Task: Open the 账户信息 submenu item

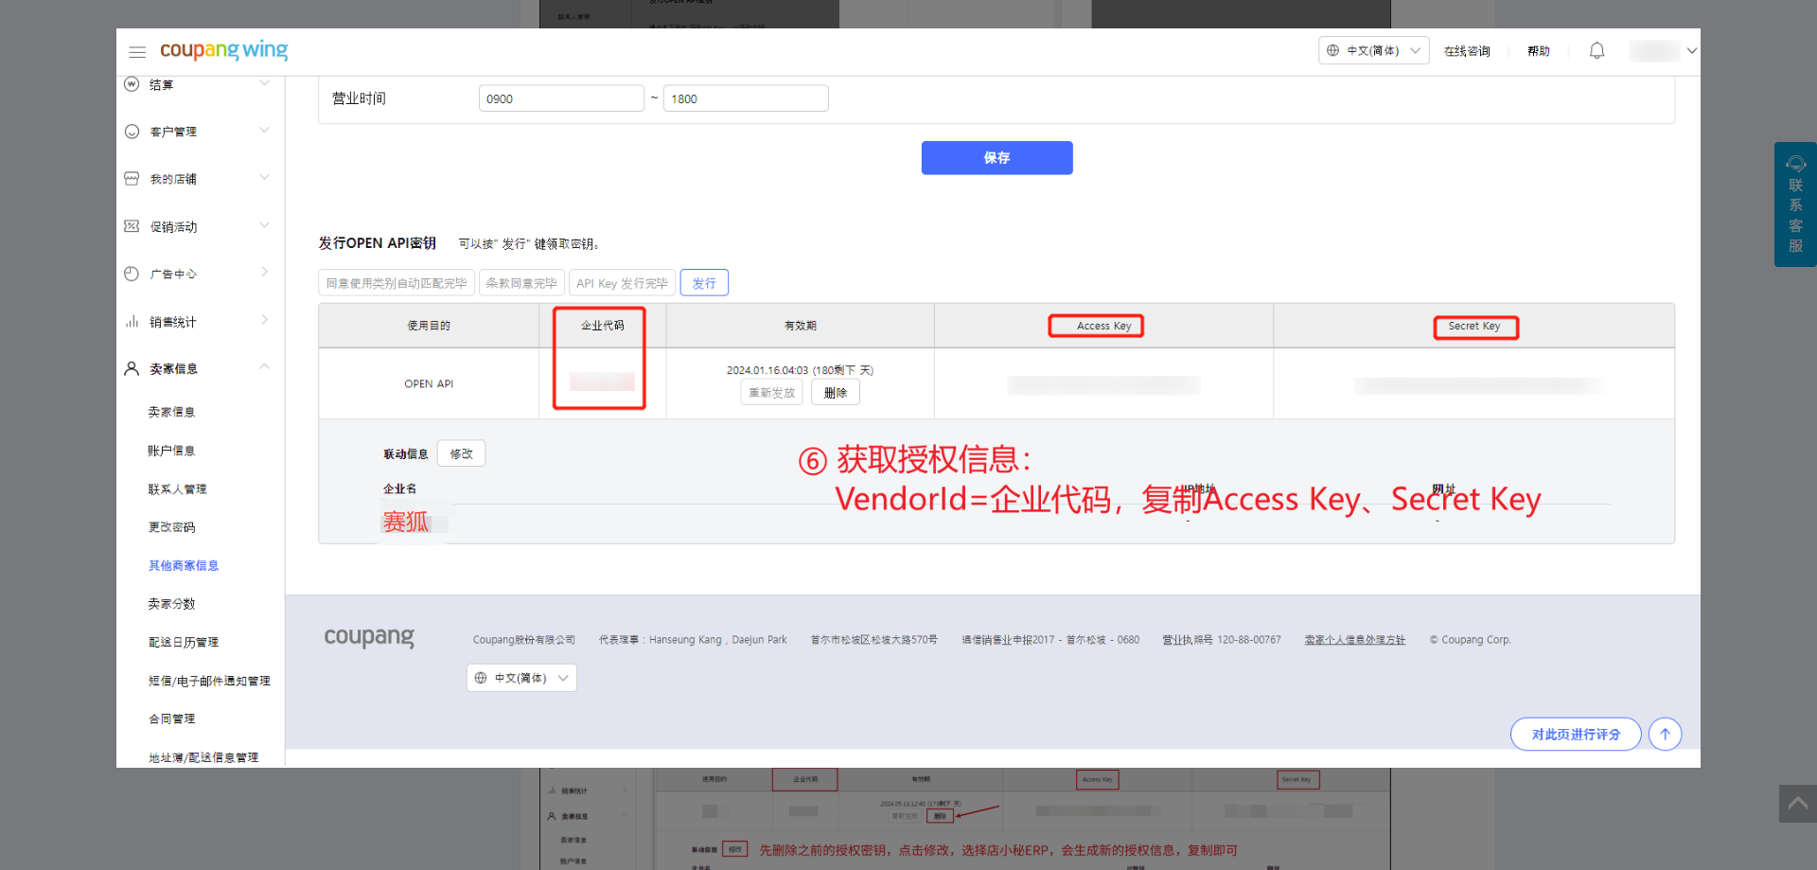Action: click(171, 451)
